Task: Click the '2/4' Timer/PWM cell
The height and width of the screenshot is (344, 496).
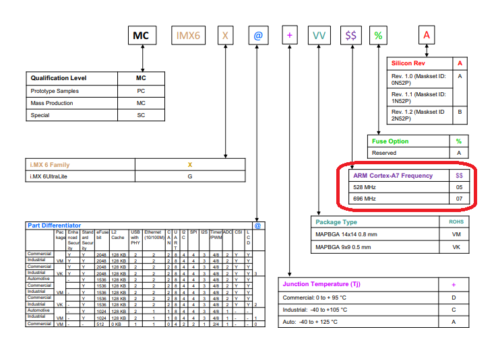Action: click(x=216, y=324)
